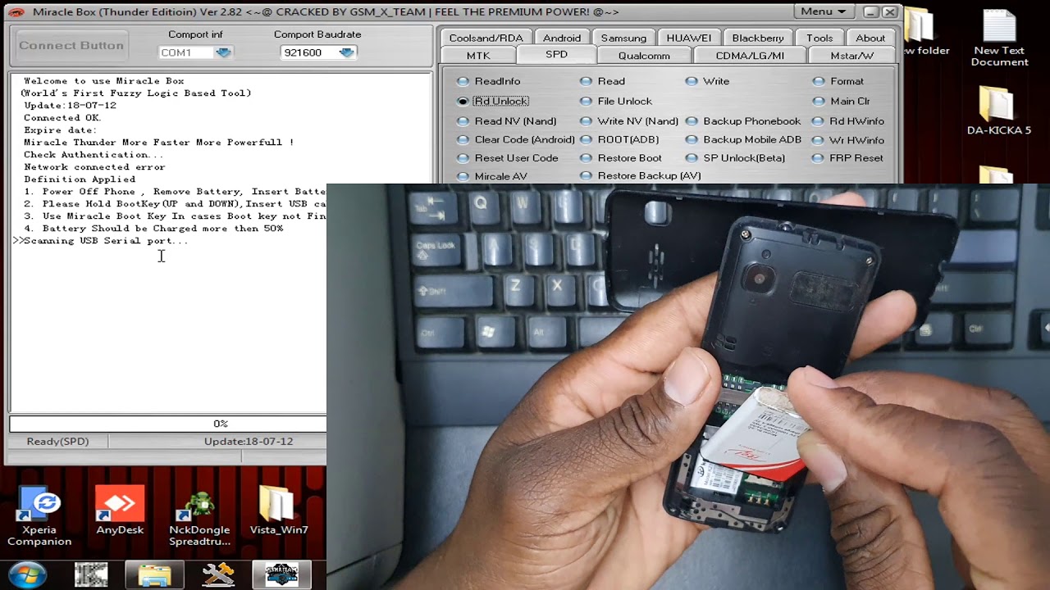The height and width of the screenshot is (590, 1050).
Task: Launch the AnyDesk desktop shortcut
Action: coord(120,511)
